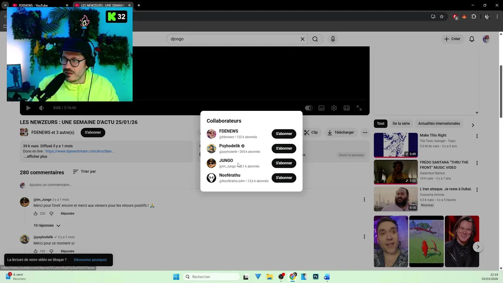Image resolution: width=503 pixels, height=283 pixels.
Task: Select the Actualités internationales filter chip
Action: pos(439,123)
